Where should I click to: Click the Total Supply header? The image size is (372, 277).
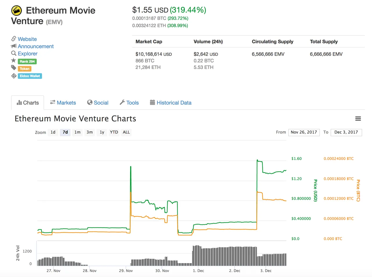324,42
